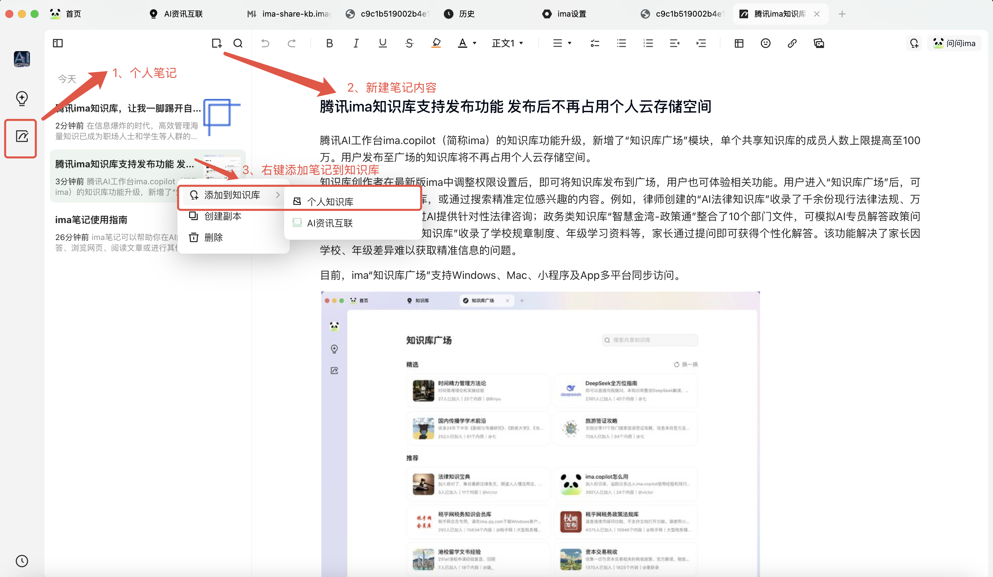The height and width of the screenshot is (577, 993).
Task: Click the first paragraph starting 腾讯AI工作台ima.copilot
Action: coord(620,149)
